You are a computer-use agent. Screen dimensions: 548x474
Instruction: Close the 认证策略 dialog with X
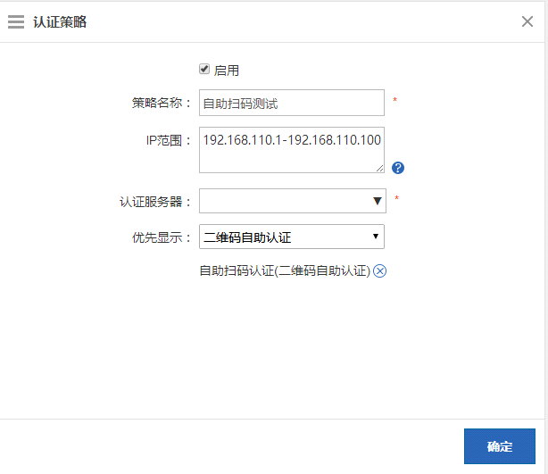(527, 21)
